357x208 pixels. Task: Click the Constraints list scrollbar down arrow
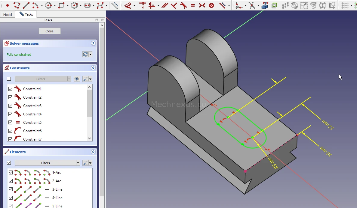pyautogui.click(x=89, y=138)
